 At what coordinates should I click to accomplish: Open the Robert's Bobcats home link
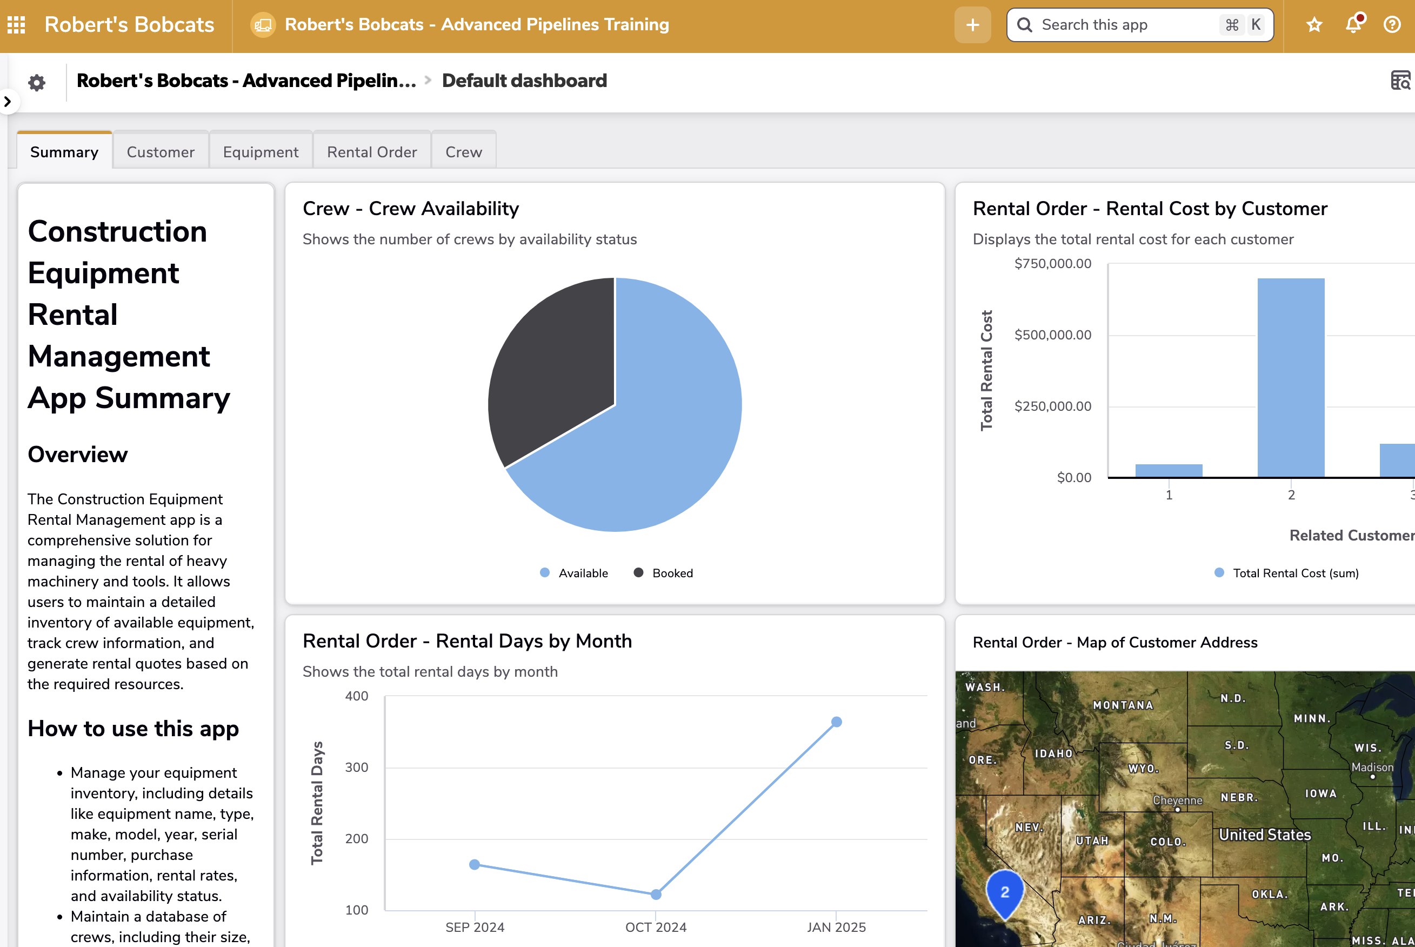[x=129, y=25]
